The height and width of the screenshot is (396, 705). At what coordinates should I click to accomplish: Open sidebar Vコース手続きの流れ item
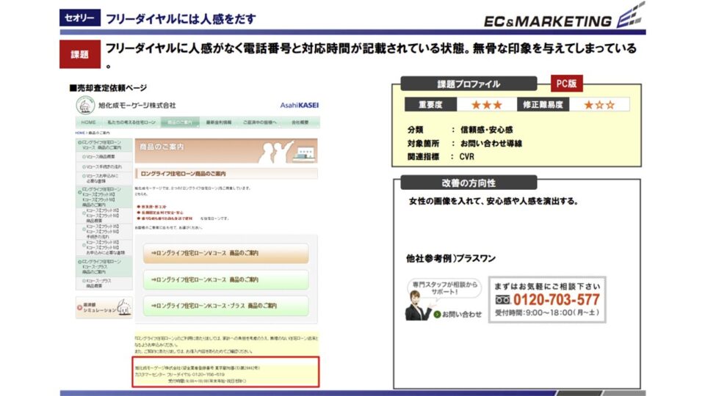click(x=104, y=166)
